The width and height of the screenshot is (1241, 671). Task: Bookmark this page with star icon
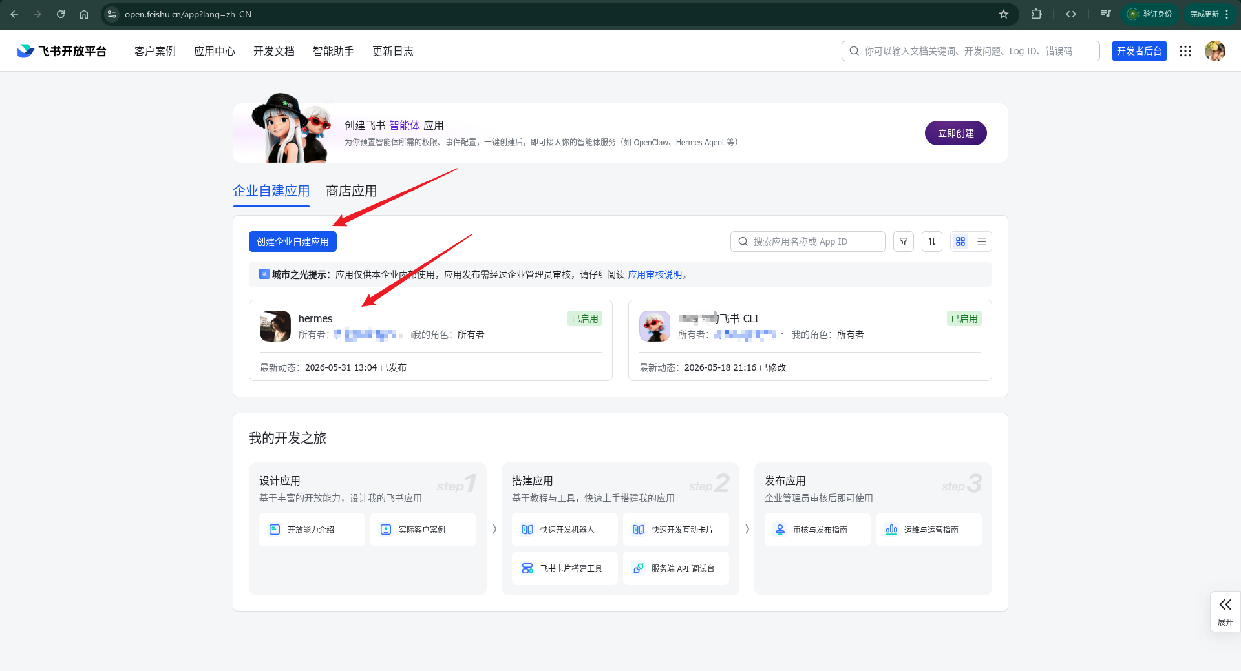(1004, 14)
